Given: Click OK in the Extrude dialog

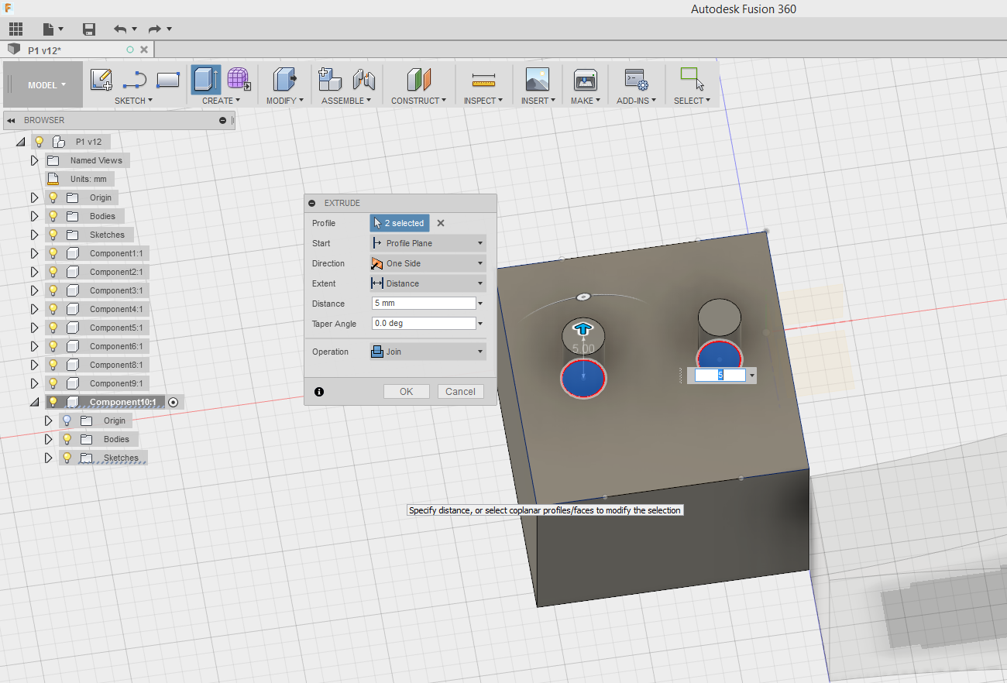Looking at the screenshot, I should tap(407, 392).
